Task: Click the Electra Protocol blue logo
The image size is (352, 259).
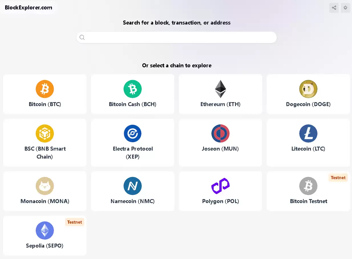Action: click(133, 133)
